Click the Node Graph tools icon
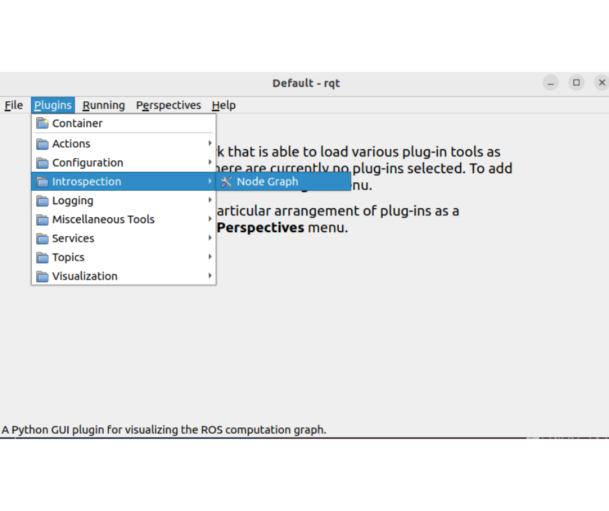 point(226,182)
